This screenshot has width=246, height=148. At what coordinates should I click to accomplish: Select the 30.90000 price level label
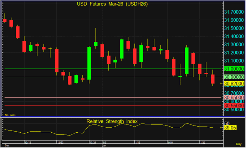pyautogui.click(x=234, y=77)
